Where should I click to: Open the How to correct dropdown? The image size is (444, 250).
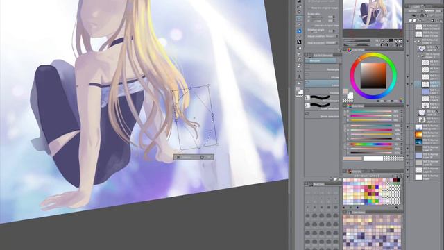click(x=332, y=43)
